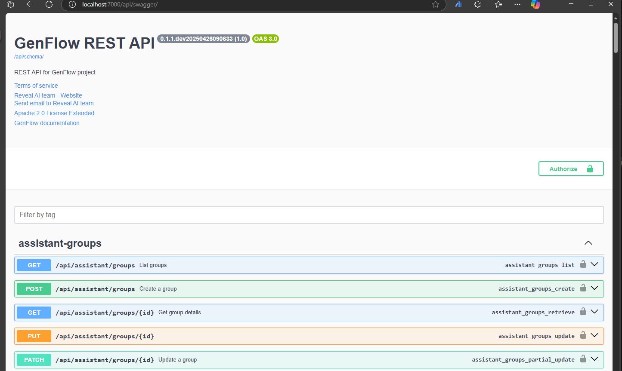Click the POST Create a group badge

[34, 289]
